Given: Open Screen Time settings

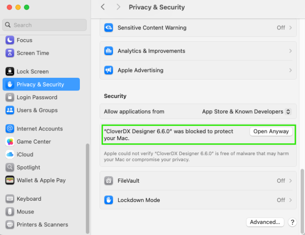Looking at the screenshot, I should click(x=41, y=53).
